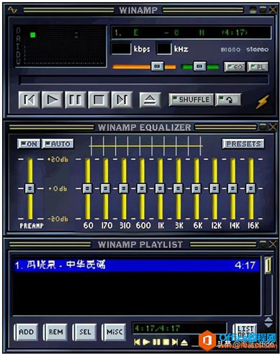The width and height of the screenshot is (280, 354).
Task: Open the equalizer PRESETS menu
Action: pos(243,143)
